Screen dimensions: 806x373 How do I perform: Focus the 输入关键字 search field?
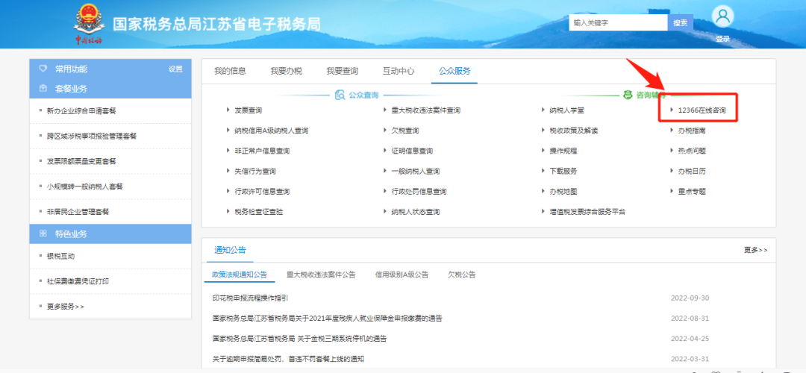(618, 22)
